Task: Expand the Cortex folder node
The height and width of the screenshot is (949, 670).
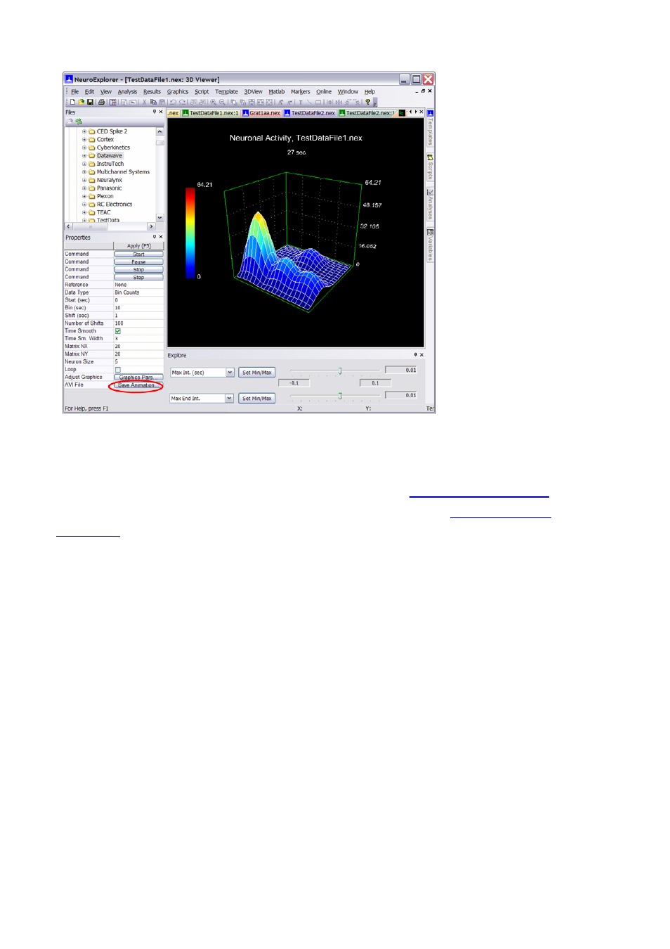Action: click(x=84, y=139)
